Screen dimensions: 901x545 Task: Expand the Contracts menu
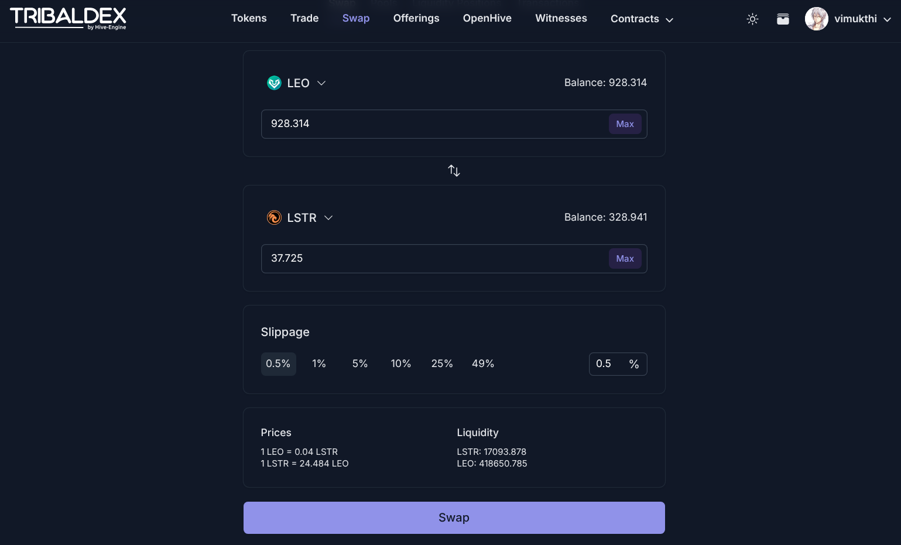[x=642, y=19]
